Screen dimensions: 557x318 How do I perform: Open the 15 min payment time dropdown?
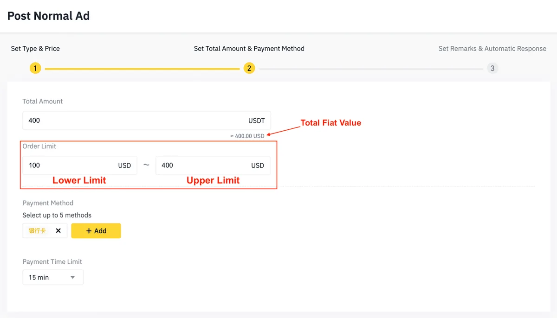point(53,277)
